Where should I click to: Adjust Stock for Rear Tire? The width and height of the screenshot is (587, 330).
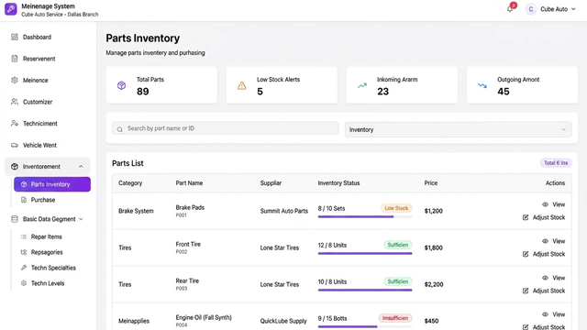(x=544, y=291)
